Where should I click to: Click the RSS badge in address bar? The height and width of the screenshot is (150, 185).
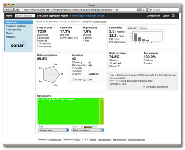tap(139, 10)
